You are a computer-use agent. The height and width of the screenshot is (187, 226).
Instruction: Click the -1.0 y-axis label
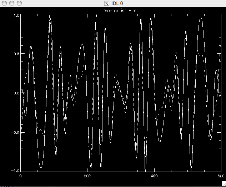coord(15,171)
